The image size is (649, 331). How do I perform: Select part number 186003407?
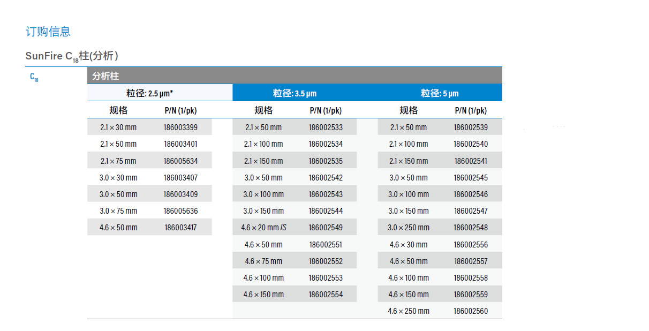tap(180, 177)
